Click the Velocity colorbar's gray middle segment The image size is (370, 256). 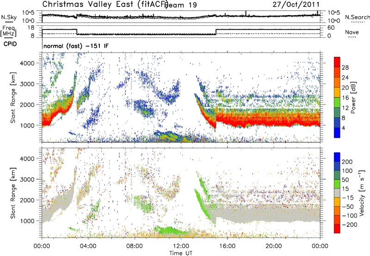point(337,193)
